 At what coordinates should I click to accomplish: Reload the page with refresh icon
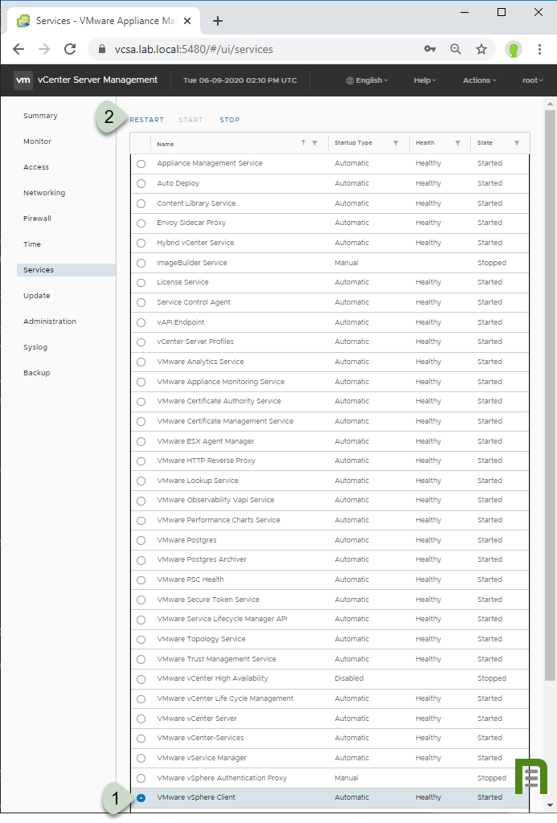point(70,49)
